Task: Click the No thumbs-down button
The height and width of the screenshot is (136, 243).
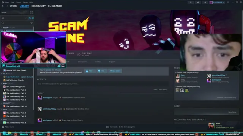Action: pyautogui.click(x=102, y=71)
